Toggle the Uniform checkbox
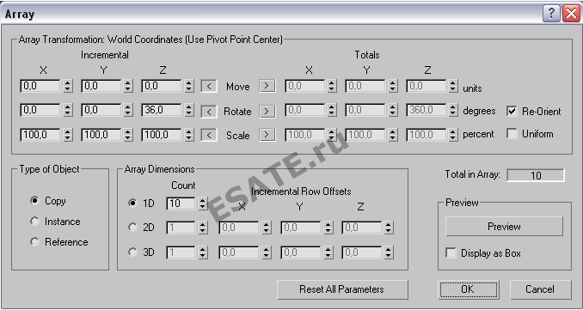This screenshot has height=310, width=583. coord(512,134)
